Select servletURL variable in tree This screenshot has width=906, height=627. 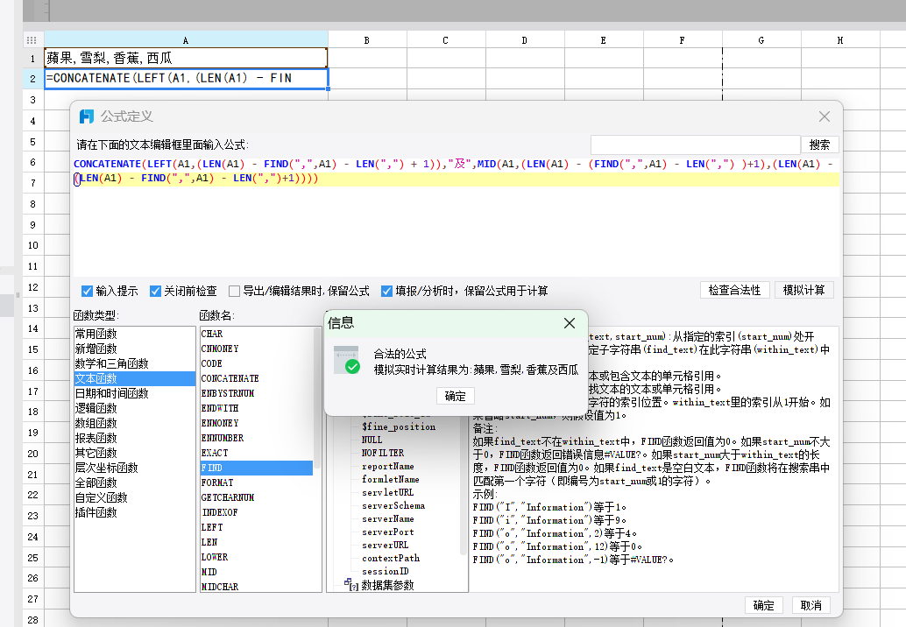(x=387, y=492)
